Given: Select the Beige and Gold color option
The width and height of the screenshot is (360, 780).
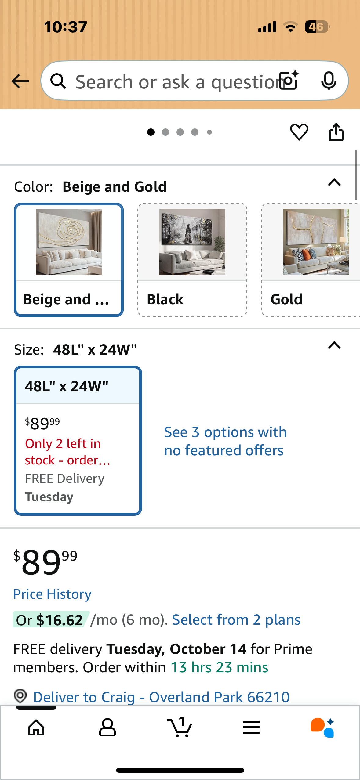Looking at the screenshot, I should click(x=69, y=260).
